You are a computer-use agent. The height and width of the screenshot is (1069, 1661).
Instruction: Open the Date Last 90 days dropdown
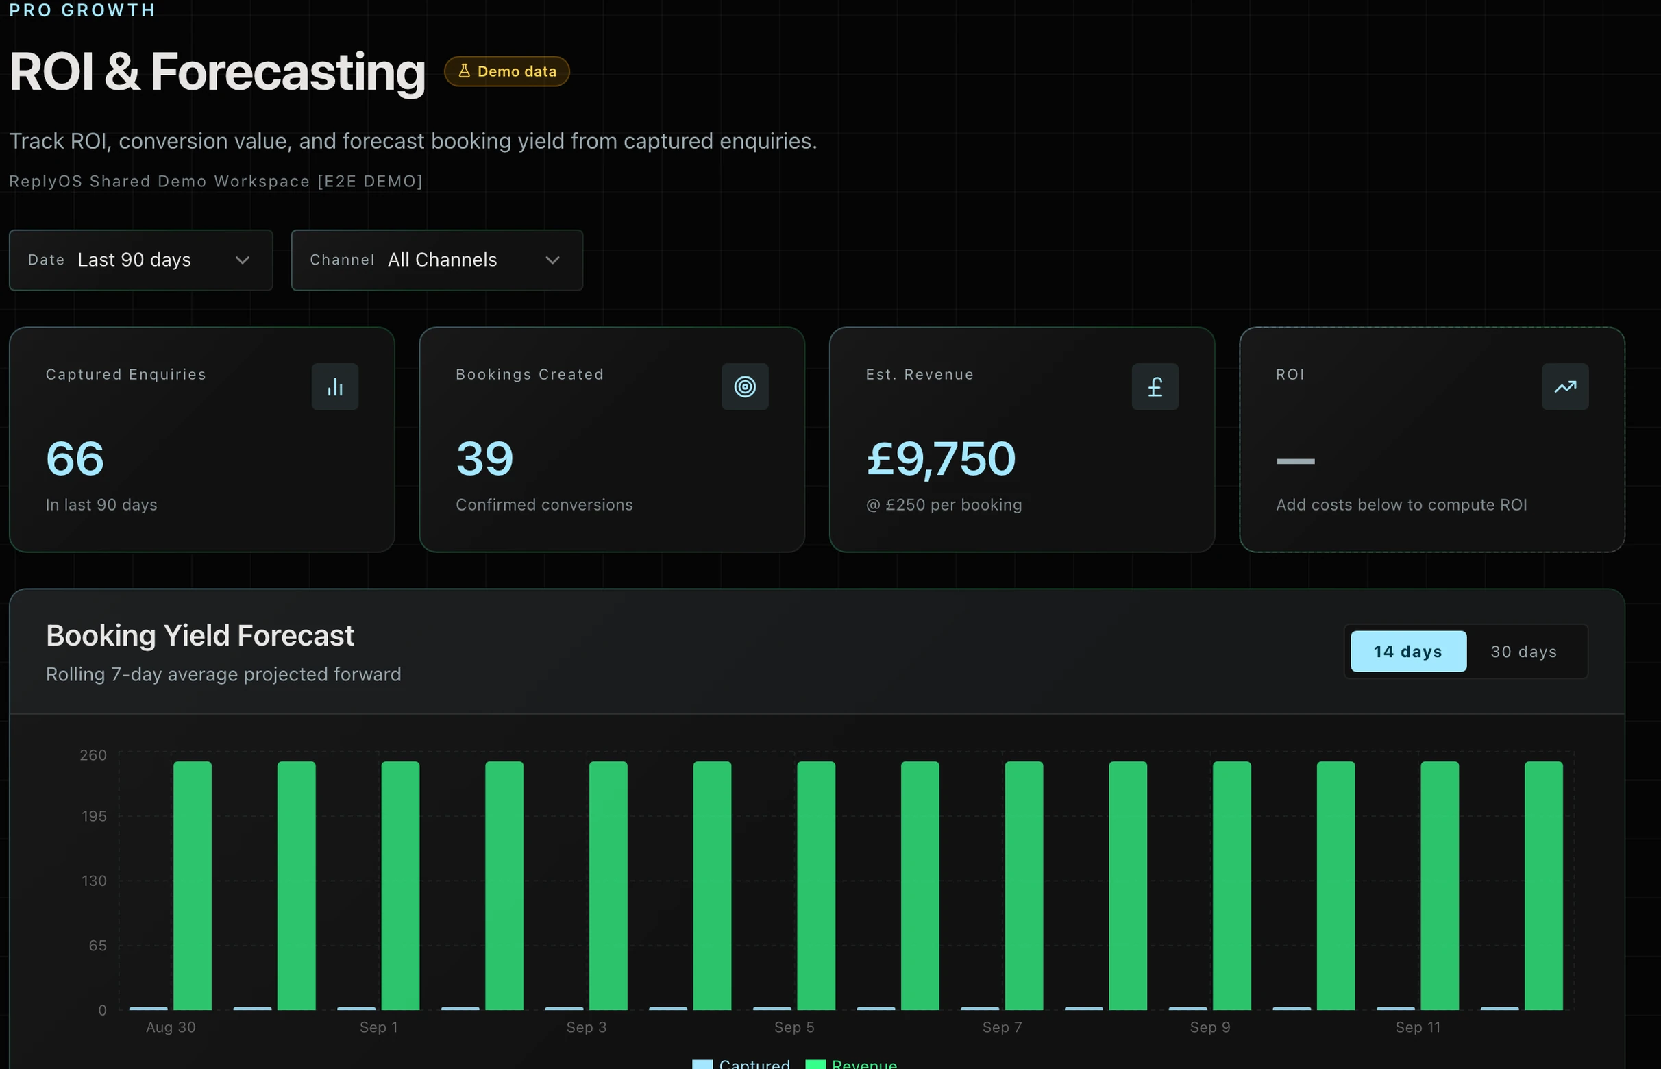pyautogui.click(x=141, y=260)
